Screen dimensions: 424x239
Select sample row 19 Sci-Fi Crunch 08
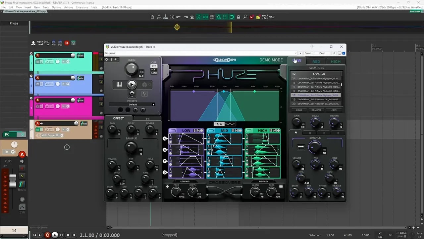tap(316, 99)
